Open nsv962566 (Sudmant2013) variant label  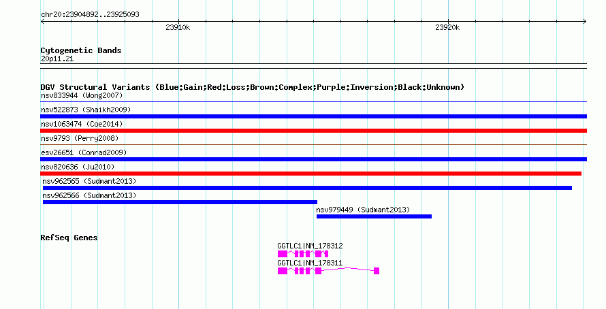tap(89, 195)
